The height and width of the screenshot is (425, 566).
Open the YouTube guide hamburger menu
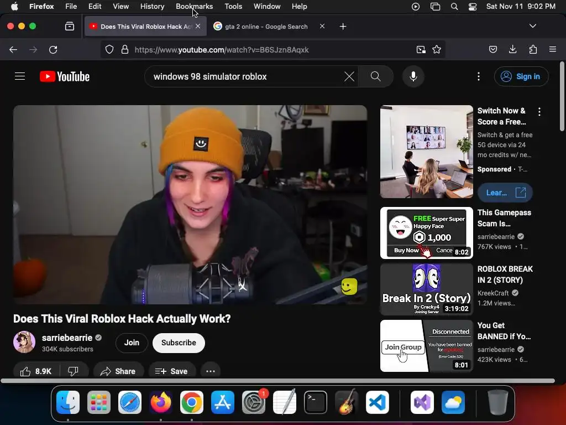20,76
